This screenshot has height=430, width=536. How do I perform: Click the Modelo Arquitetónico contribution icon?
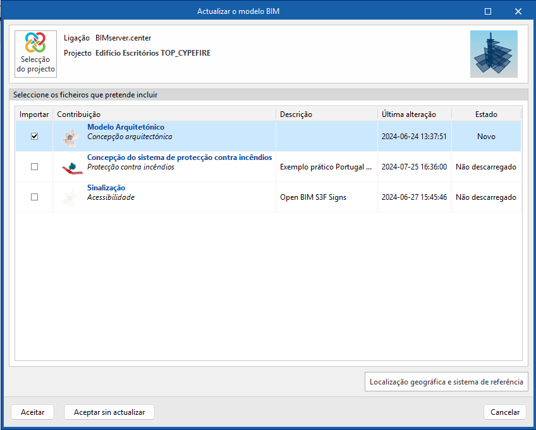coord(70,137)
